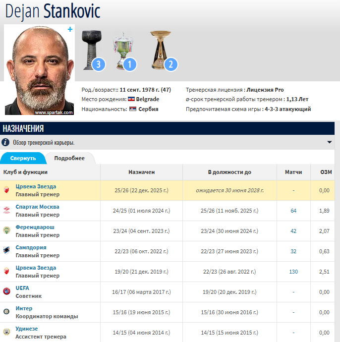Click the 1,89 ОЗМ value for Спартак

[x=324, y=211]
